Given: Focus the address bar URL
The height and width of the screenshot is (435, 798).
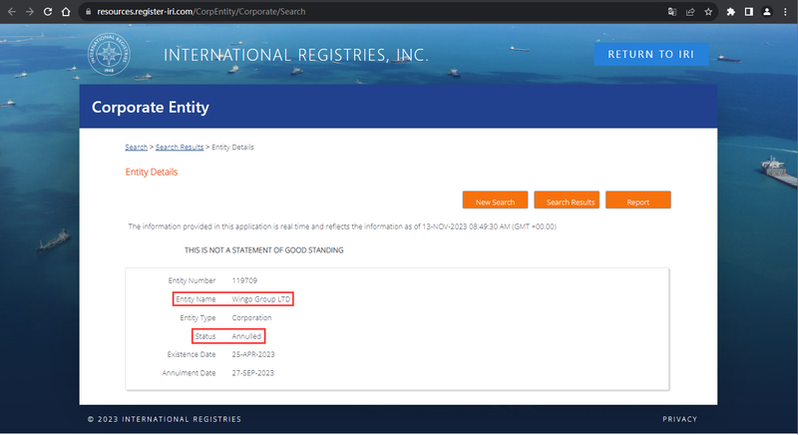Looking at the screenshot, I should coord(201,12).
